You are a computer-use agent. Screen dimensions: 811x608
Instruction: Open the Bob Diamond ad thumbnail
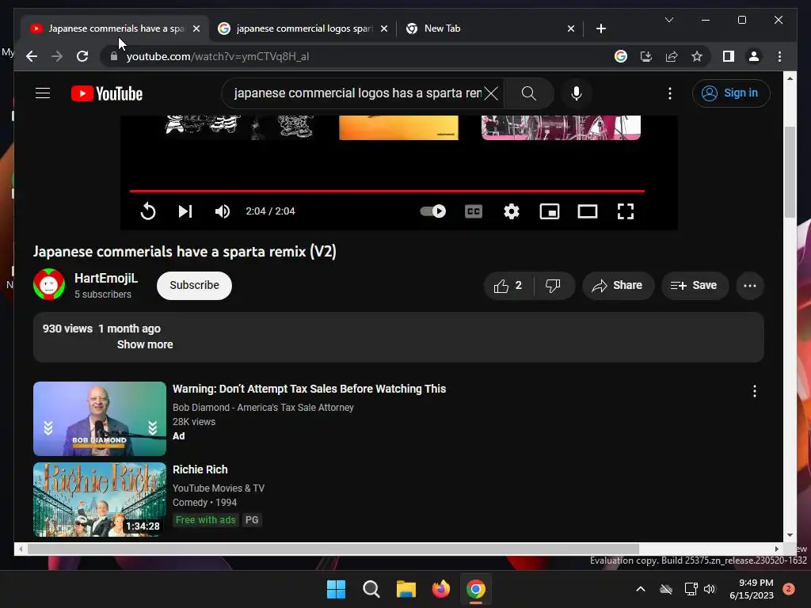[99, 419]
